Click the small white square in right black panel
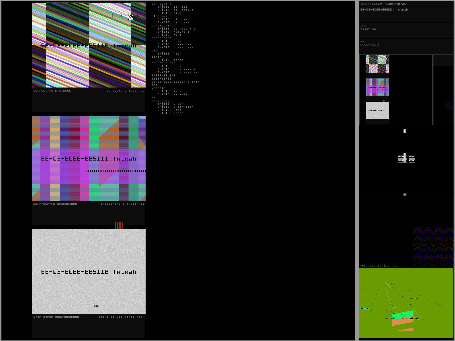This screenshot has height=341, width=455. (404, 195)
